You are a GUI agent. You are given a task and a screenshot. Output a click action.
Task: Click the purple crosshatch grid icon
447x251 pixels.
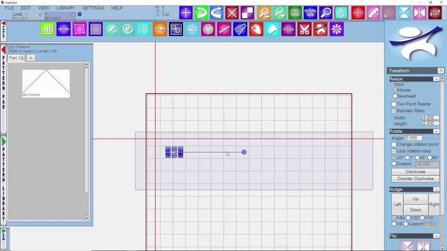pos(95,29)
